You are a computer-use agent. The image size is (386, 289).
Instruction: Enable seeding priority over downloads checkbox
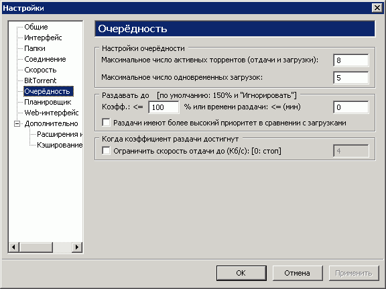coord(106,123)
